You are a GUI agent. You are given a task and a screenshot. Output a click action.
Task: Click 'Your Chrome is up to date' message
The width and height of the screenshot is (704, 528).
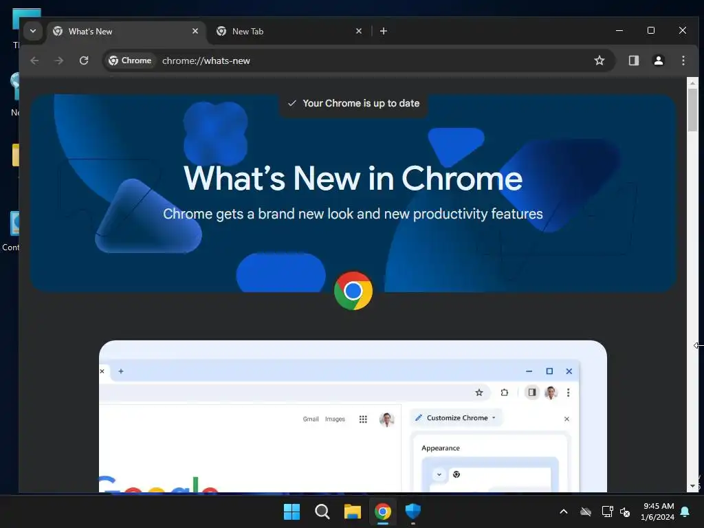[353, 103]
